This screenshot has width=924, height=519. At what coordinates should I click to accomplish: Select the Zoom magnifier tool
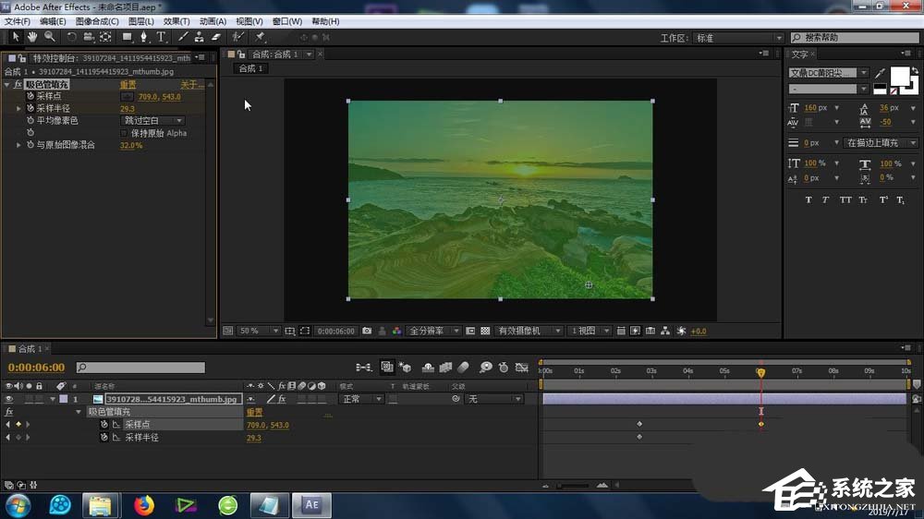tap(49, 37)
